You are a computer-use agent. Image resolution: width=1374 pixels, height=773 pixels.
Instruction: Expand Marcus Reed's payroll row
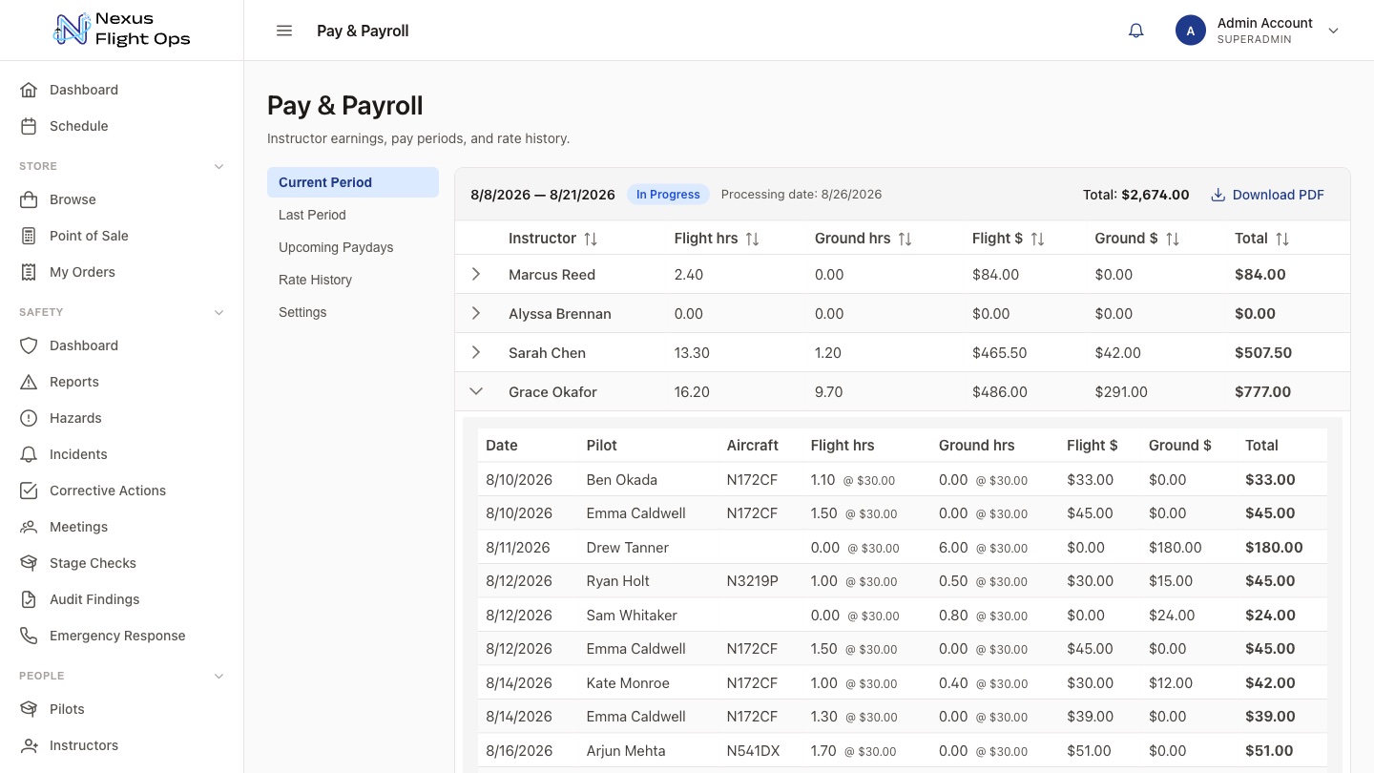pyautogui.click(x=476, y=274)
